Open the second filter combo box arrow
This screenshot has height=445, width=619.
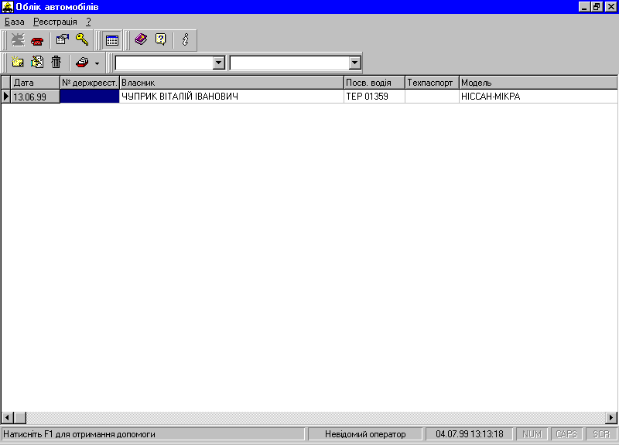click(x=354, y=63)
